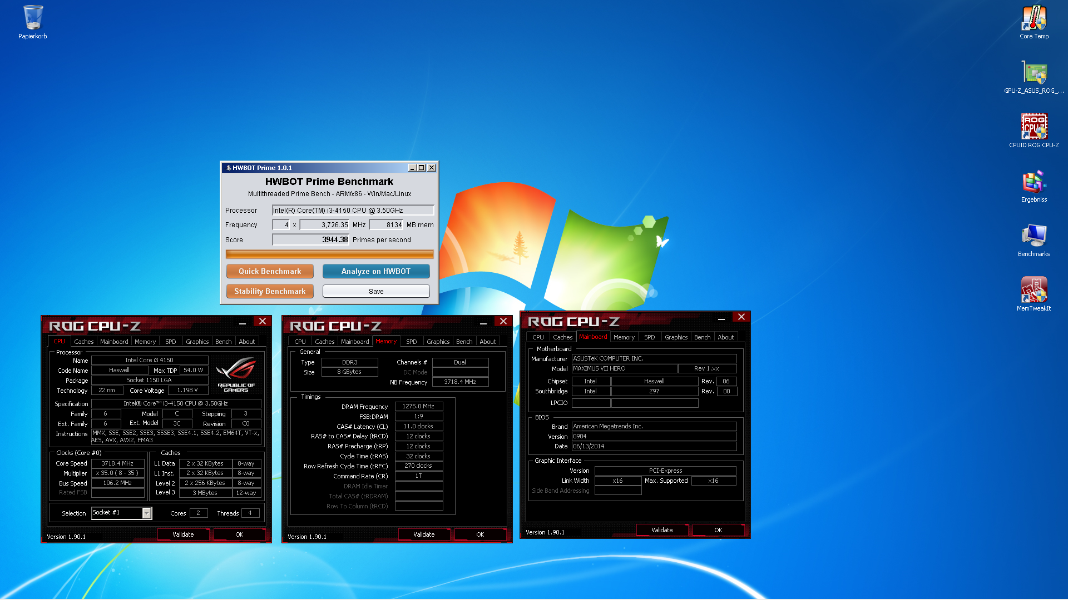1068x600 pixels.
Task: Click the Core Voltage value 1.198 V
Action: tap(187, 391)
